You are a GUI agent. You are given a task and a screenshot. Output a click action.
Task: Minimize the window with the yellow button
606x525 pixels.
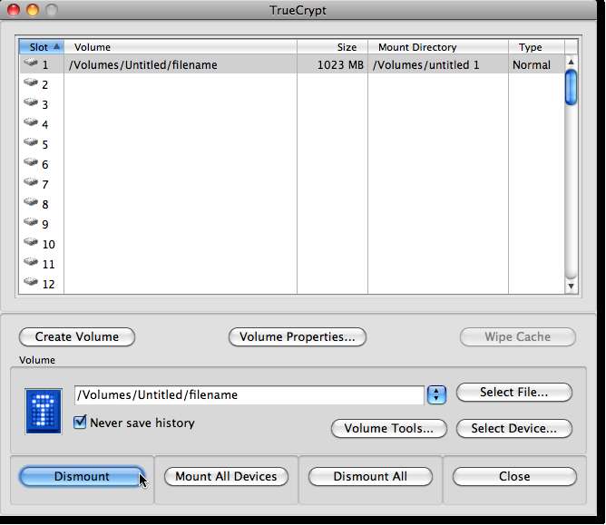pyautogui.click(x=33, y=10)
